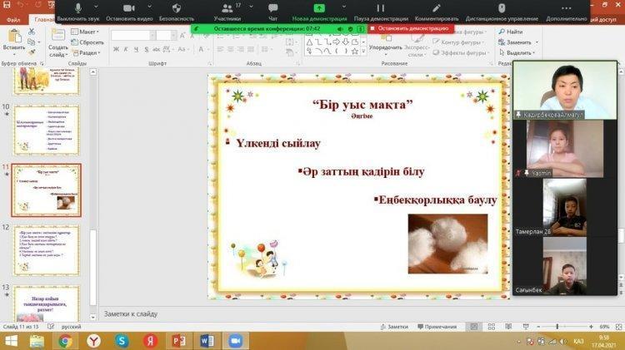Click Find (Найти) in editing group
Viewport: 625px width, 350px height.
511,32
